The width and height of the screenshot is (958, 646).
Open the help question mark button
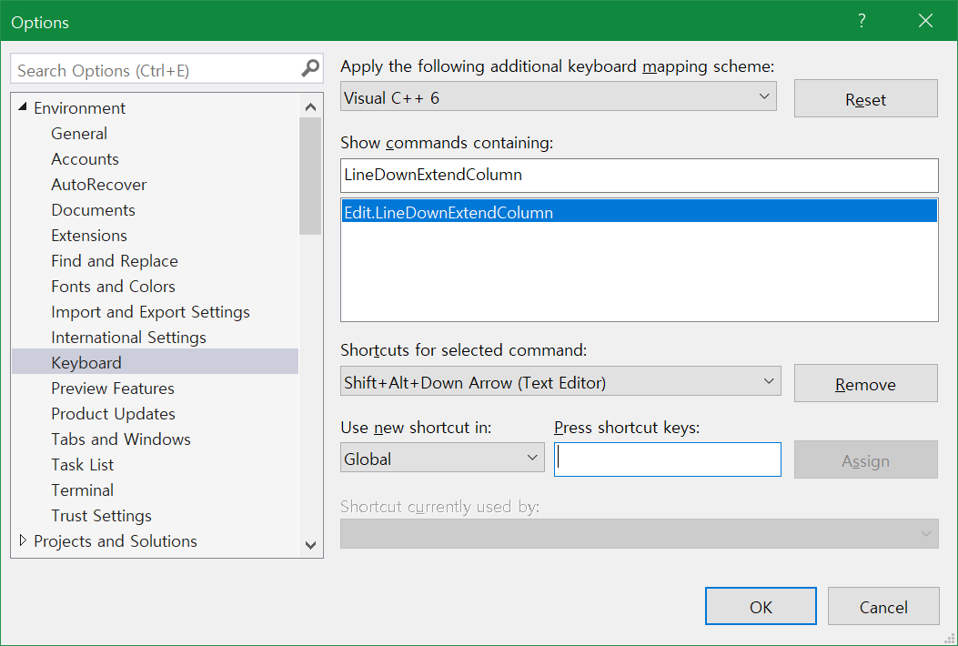tap(862, 21)
